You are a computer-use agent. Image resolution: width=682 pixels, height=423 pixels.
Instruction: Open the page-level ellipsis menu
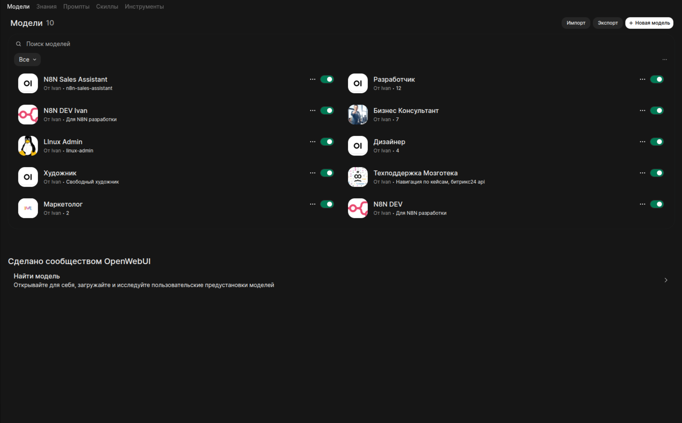click(665, 59)
